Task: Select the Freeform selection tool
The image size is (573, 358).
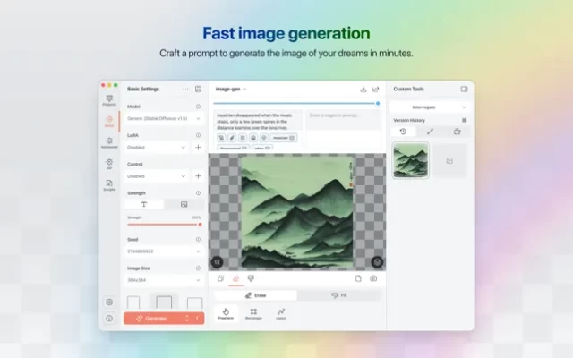Action: point(226,313)
